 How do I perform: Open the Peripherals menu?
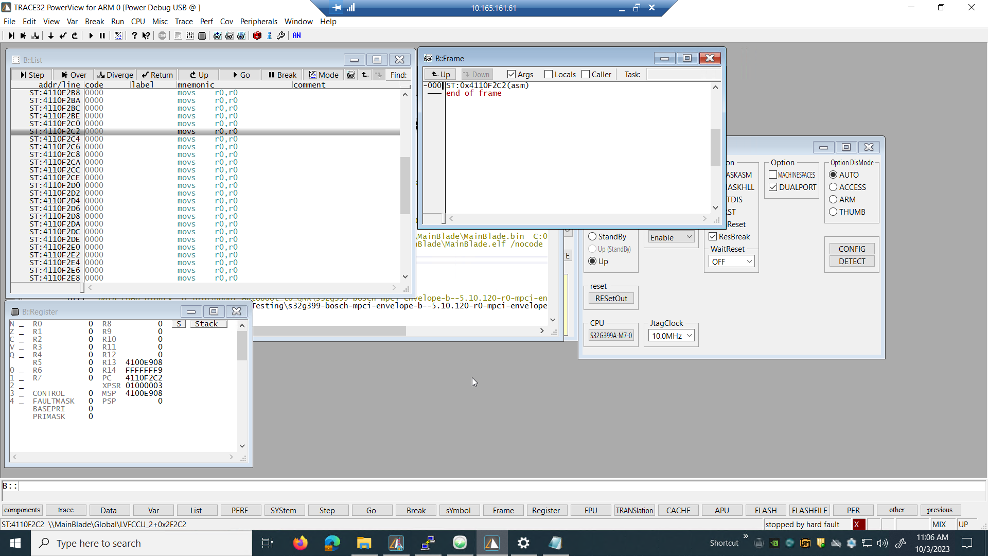pos(258,21)
